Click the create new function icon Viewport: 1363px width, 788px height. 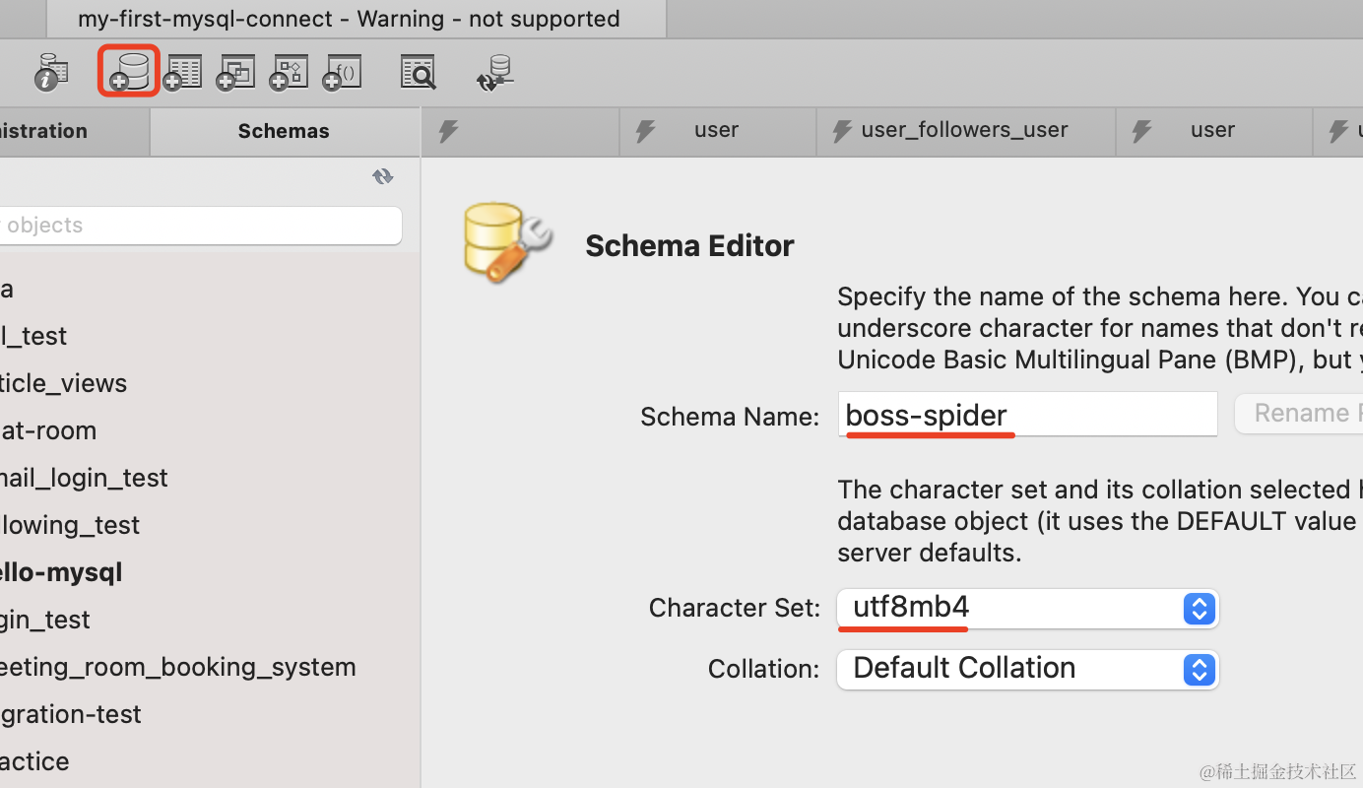342,73
